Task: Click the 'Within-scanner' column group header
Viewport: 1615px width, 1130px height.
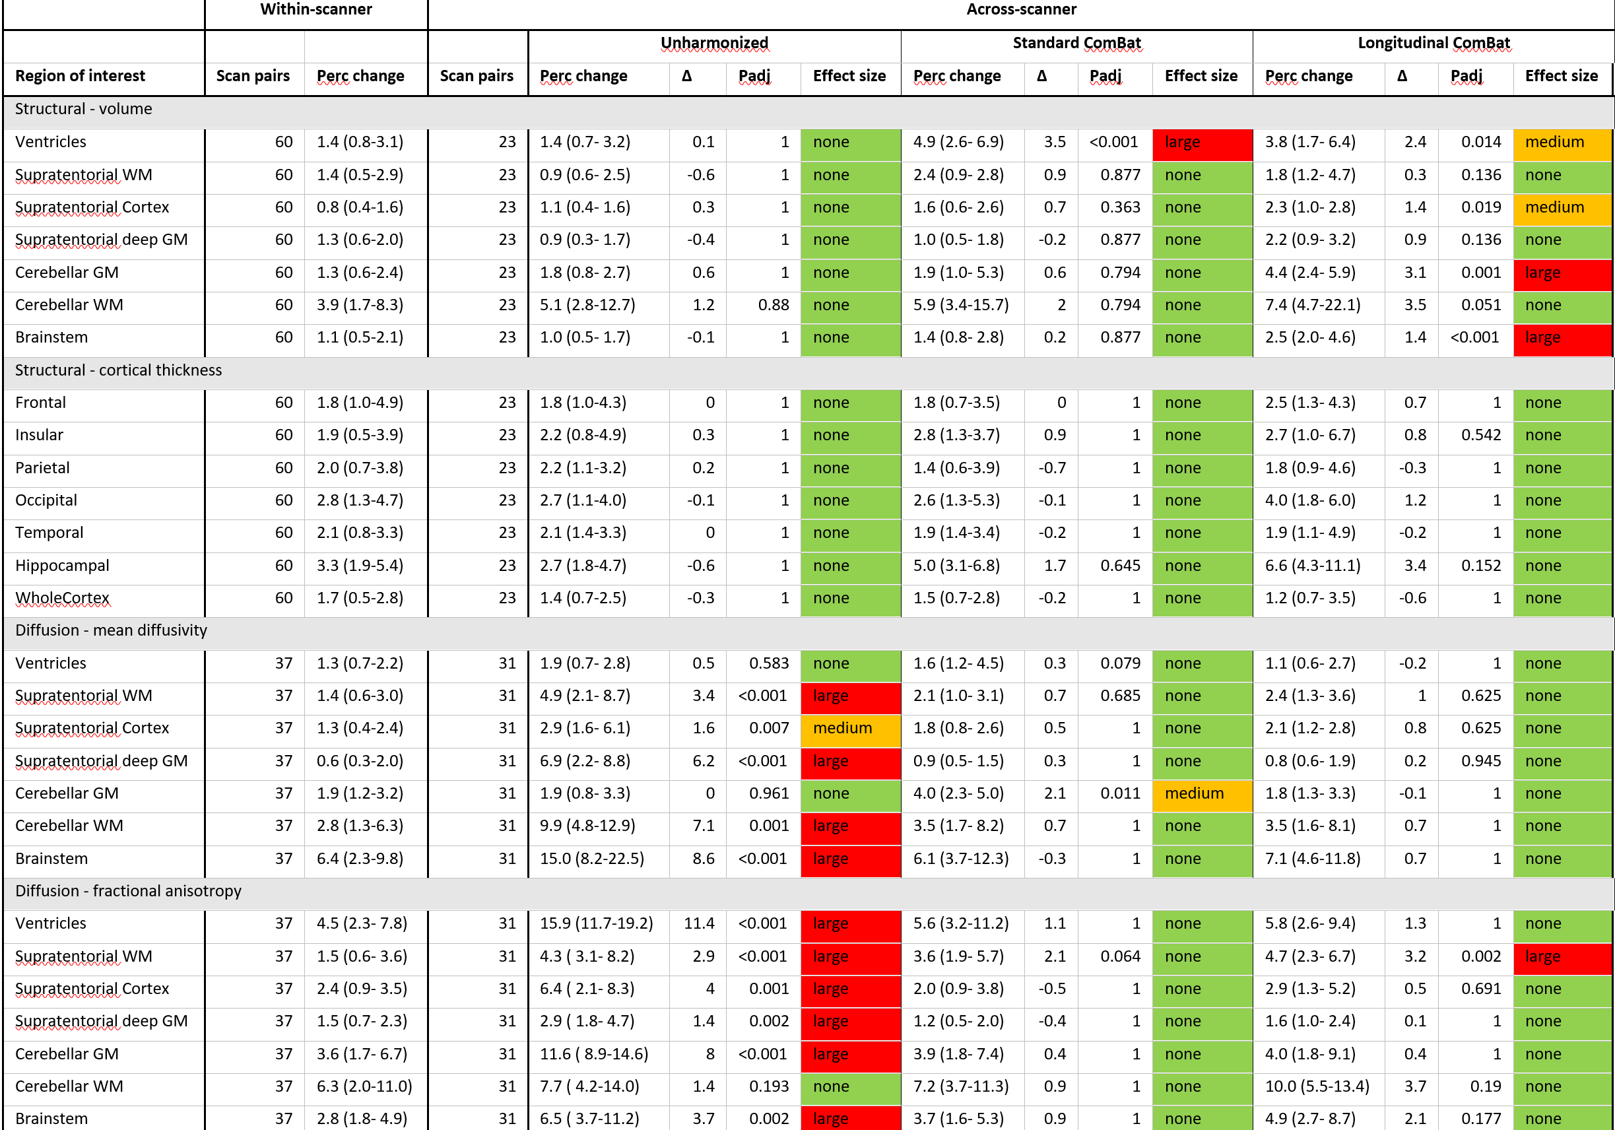Action: point(316,10)
